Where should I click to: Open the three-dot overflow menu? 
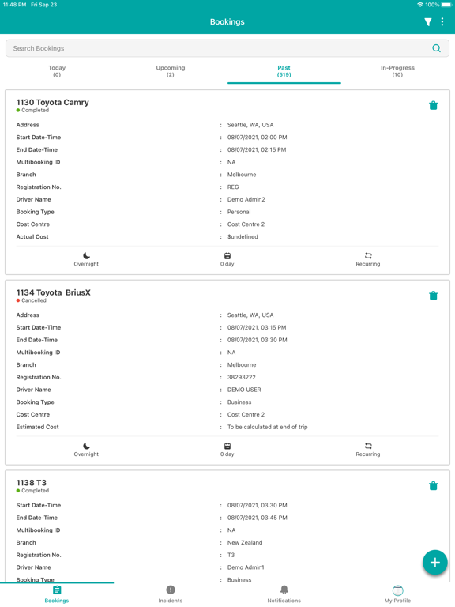coord(442,21)
